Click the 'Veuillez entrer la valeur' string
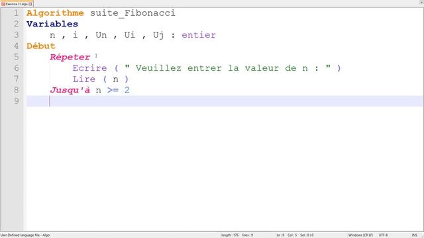This screenshot has height=238, width=424. click(x=227, y=68)
